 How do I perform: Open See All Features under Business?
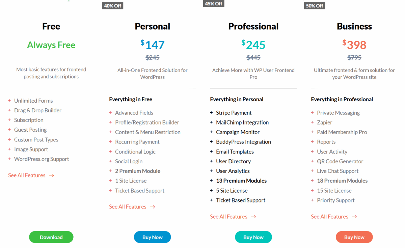tap(334, 217)
